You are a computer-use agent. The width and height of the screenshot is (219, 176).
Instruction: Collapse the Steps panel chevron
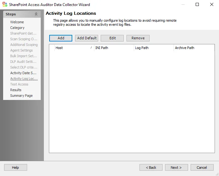(36, 14)
